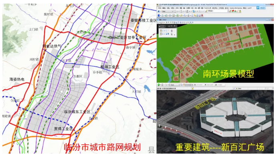Viewport: 277px width, 156px height.
Task: Expand the active level Default dropdown in toolbar
Action: point(168,11)
